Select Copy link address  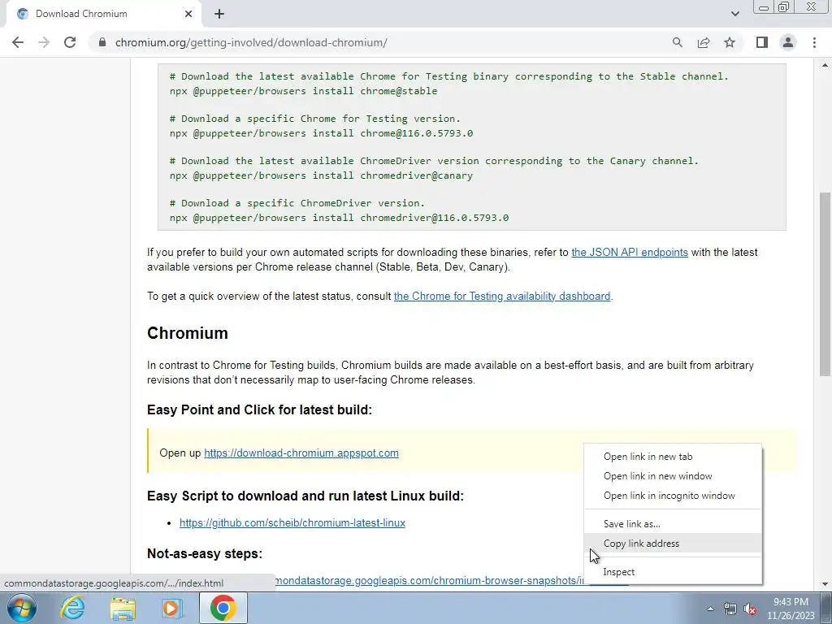pyautogui.click(x=673, y=544)
